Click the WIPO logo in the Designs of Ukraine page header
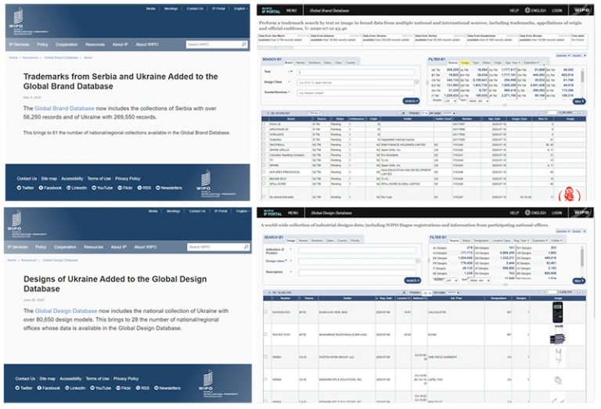This screenshot has width=601, height=409. [25, 224]
